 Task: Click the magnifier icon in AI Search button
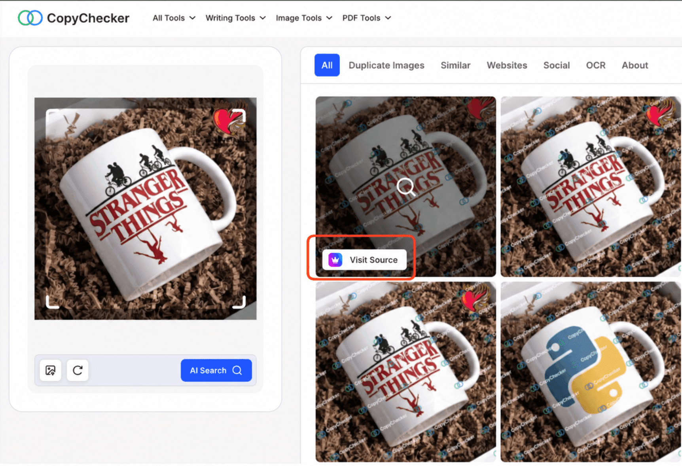click(237, 370)
